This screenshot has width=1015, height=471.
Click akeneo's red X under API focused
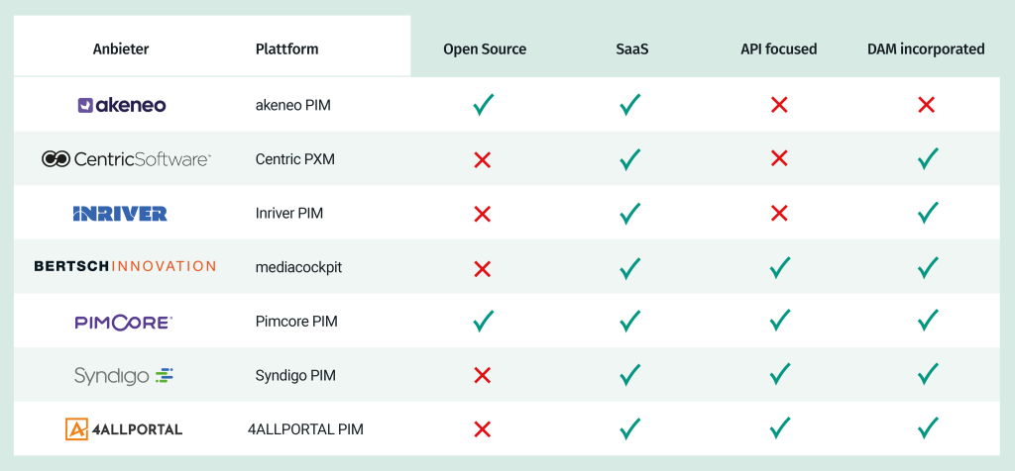pos(779,105)
